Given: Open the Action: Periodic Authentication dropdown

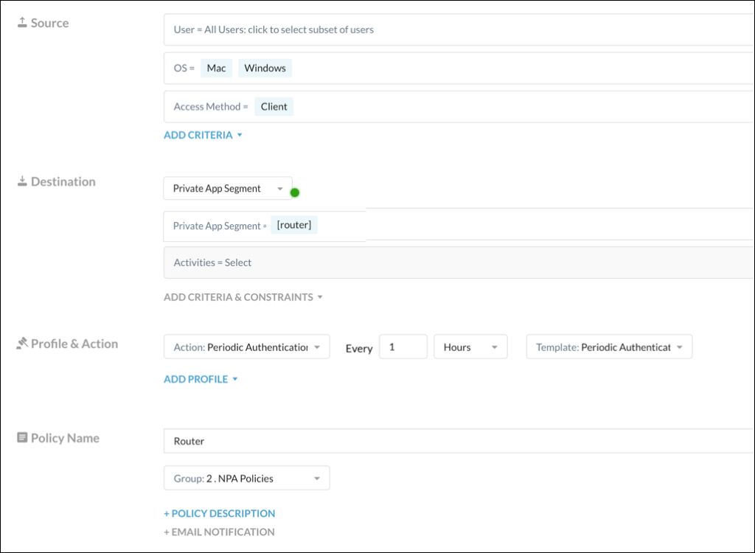Looking at the screenshot, I should pyautogui.click(x=247, y=347).
